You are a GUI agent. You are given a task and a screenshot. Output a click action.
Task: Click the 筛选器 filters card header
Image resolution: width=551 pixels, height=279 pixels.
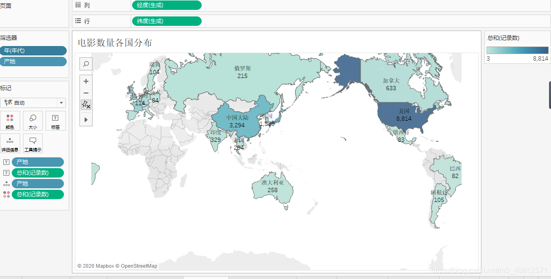pyautogui.click(x=8, y=38)
